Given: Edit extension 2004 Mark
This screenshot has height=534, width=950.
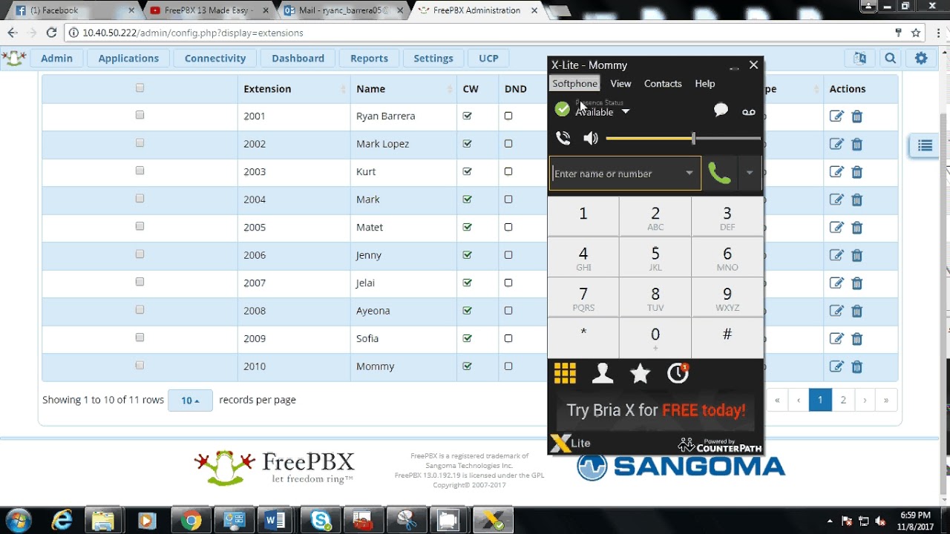Looking at the screenshot, I should point(836,200).
